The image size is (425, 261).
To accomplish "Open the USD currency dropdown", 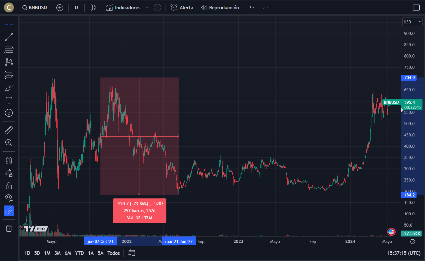I will tap(412, 22).
